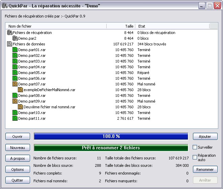
Task: Select the green icon of Demo.part03.rar
Action: 15,61
